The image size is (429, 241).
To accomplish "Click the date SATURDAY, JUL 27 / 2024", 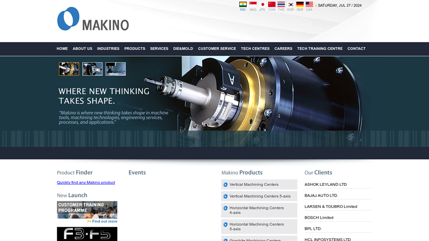I will pos(339,5).
